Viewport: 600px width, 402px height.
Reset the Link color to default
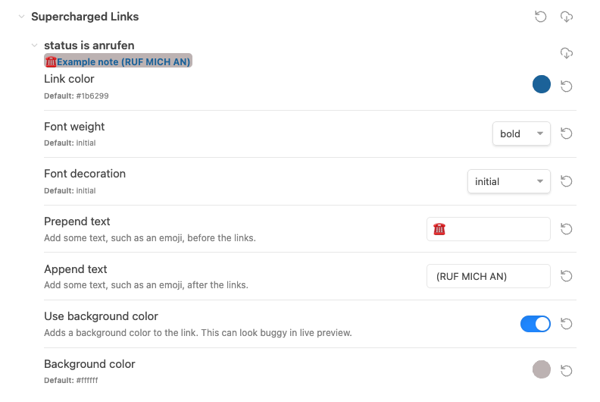(x=566, y=86)
